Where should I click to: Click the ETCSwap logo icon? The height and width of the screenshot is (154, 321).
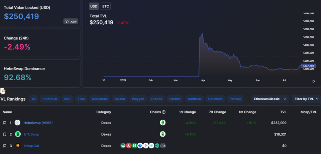click(x=18, y=134)
